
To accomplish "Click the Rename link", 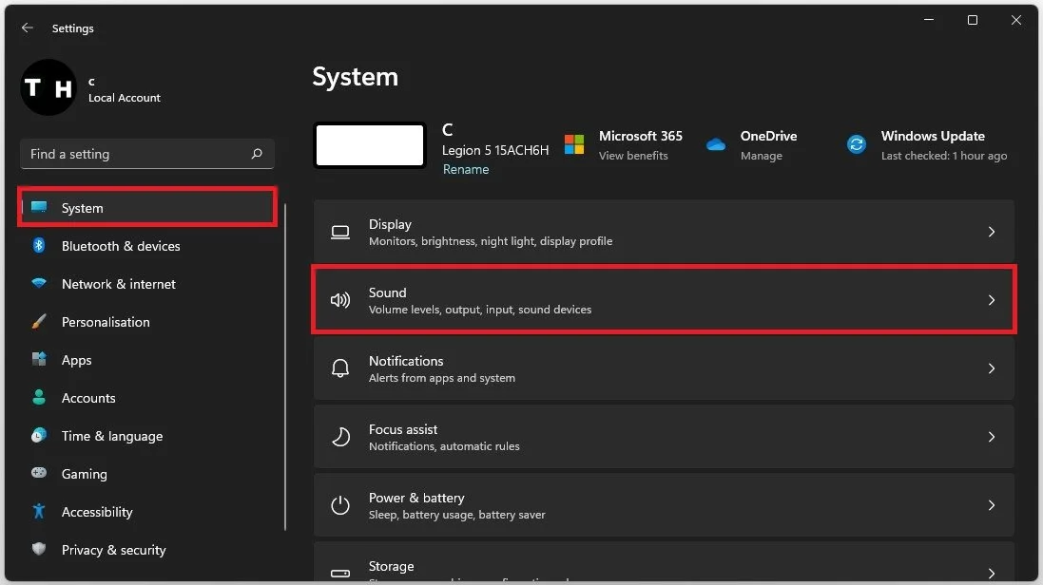I will [x=466, y=169].
